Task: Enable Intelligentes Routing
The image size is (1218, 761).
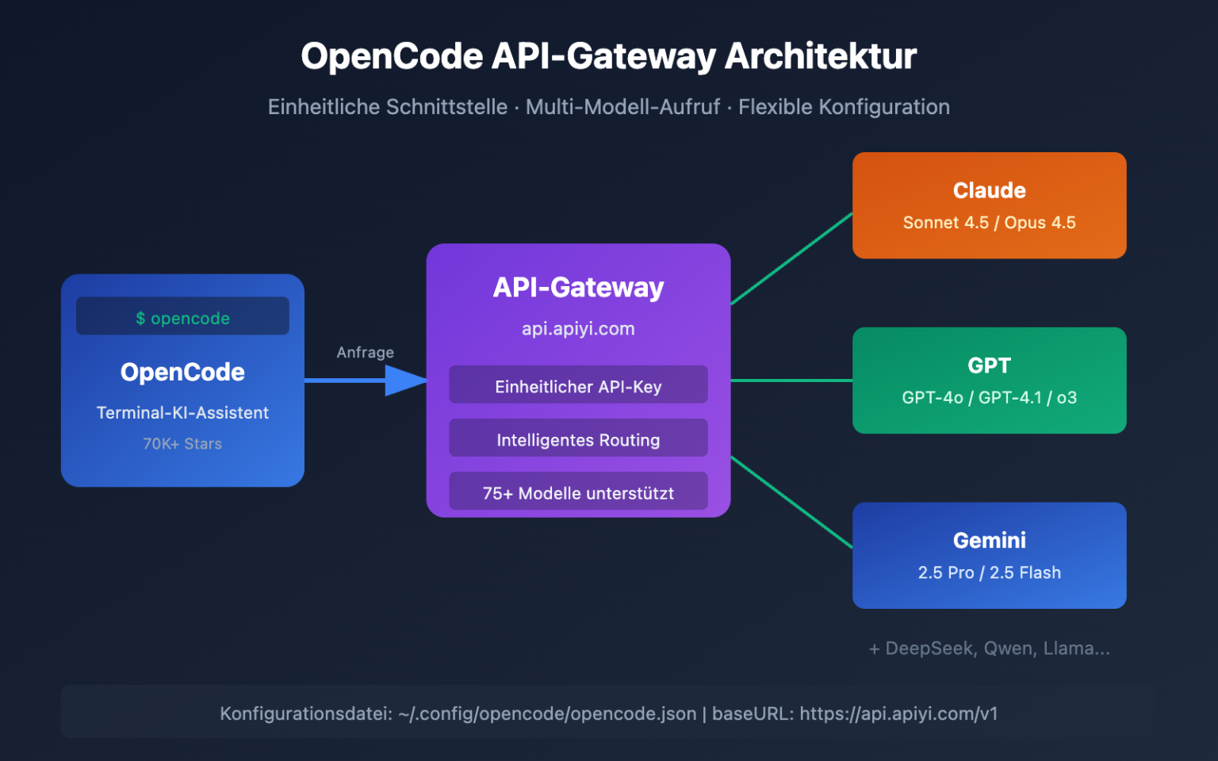Action: tap(578, 439)
